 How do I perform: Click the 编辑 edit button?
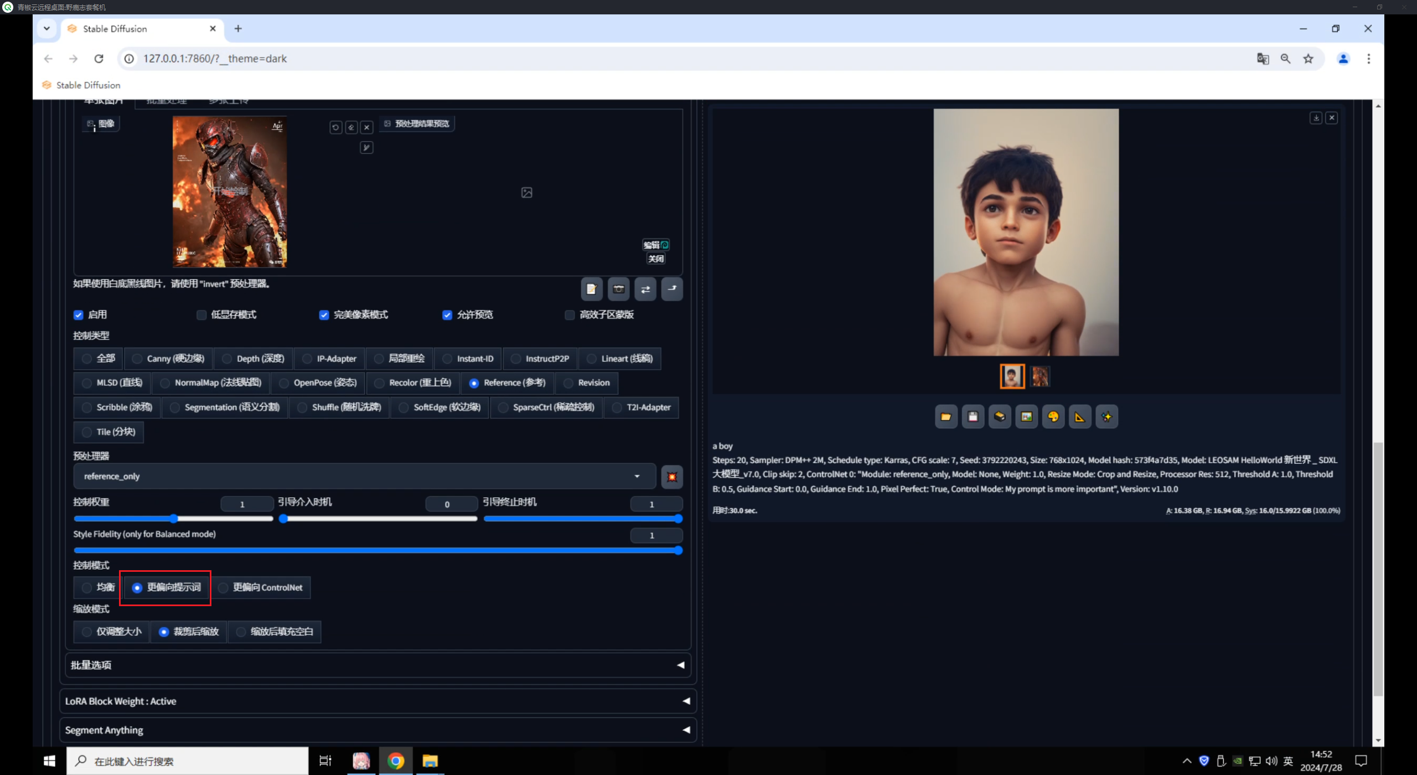tap(655, 245)
